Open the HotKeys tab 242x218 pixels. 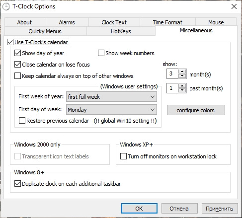coord(121,31)
